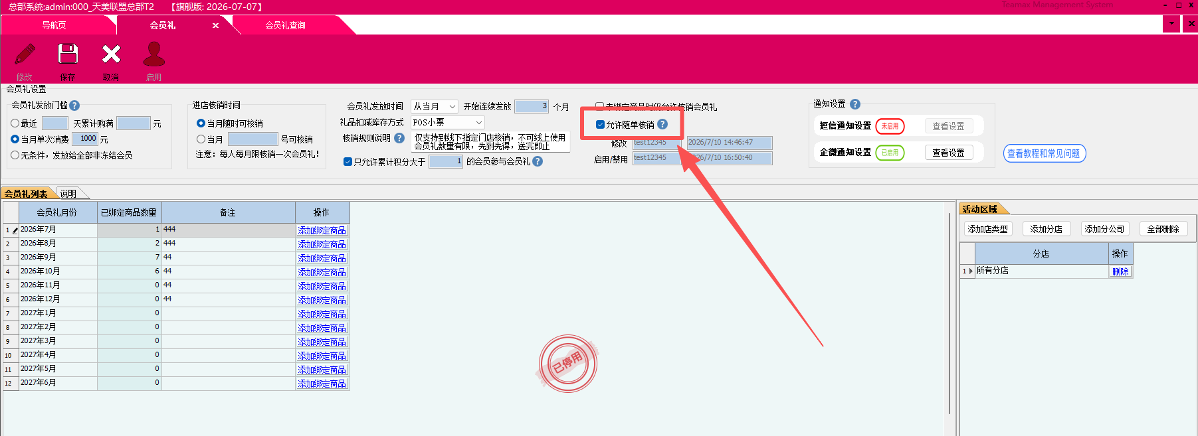Click the 添加分店 button
This screenshot has height=436, width=1198.
(1047, 229)
